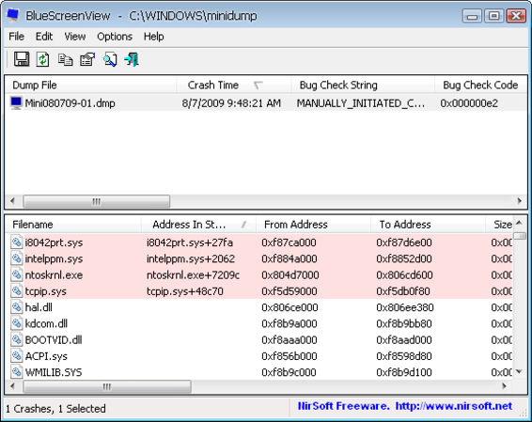Viewport: 532px width, 422px height.
Task: Select the Mini080709-01.dmp crash entry
Action: coord(266,102)
